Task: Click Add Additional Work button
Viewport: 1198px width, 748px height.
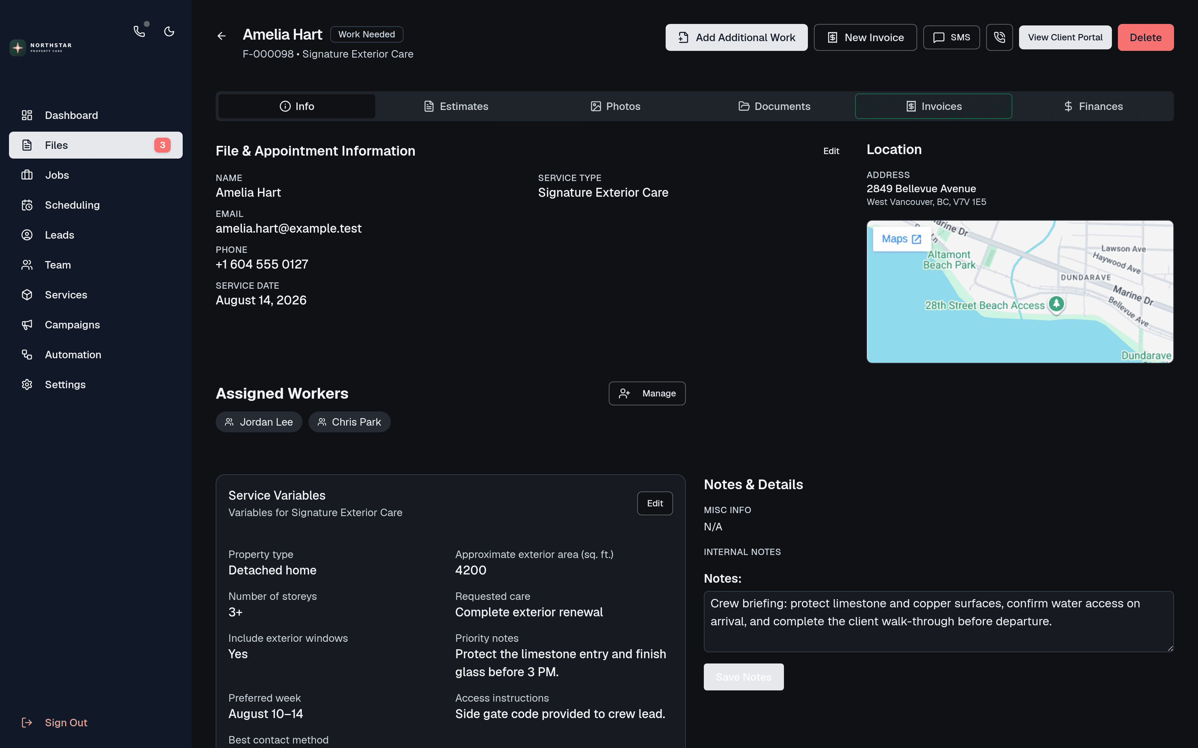Action: pos(736,38)
